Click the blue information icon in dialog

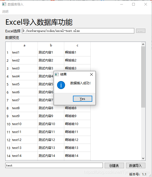coord(61,85)
